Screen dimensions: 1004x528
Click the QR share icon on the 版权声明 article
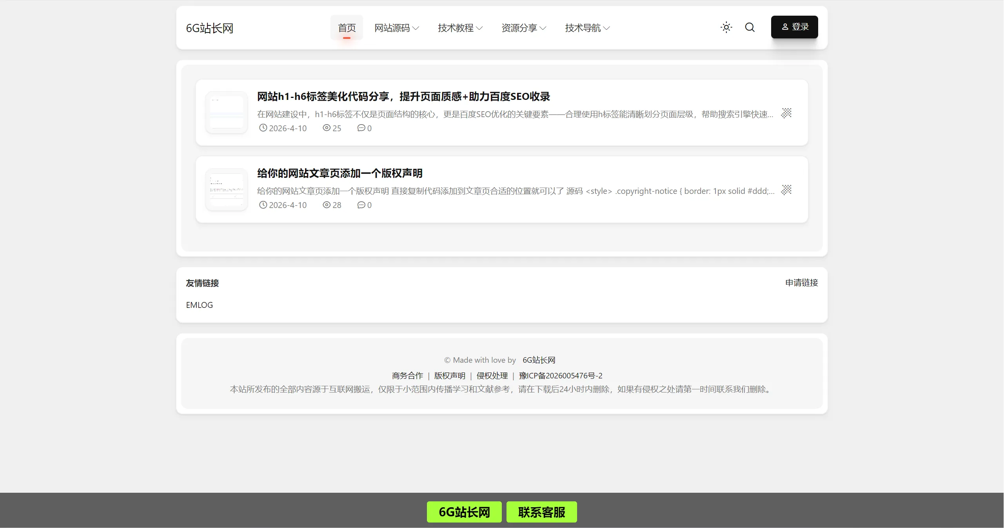pyautogui.click(x=787, y=190)
